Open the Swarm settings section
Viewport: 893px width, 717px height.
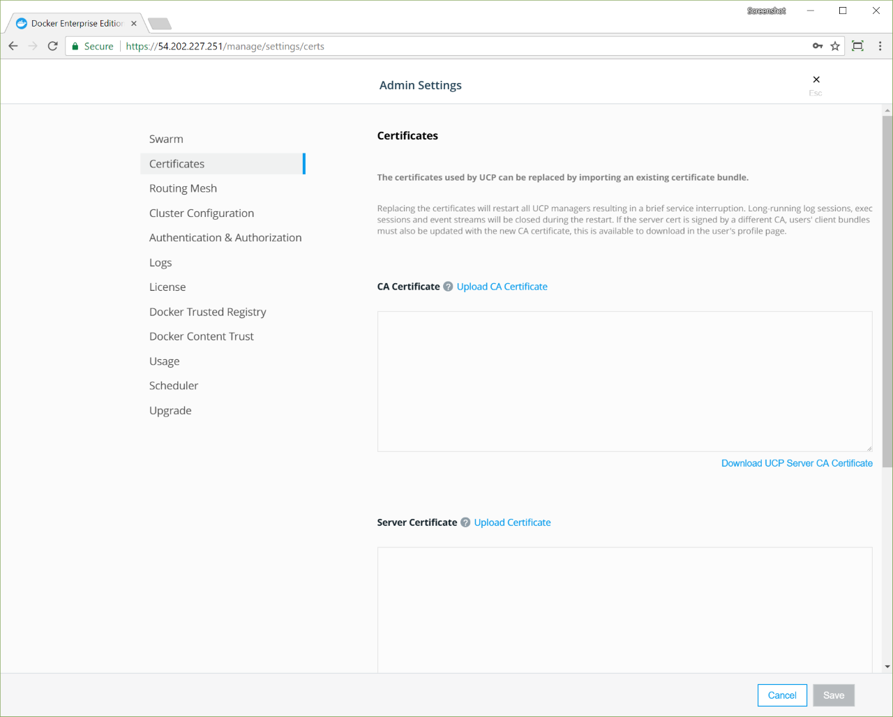166,139
